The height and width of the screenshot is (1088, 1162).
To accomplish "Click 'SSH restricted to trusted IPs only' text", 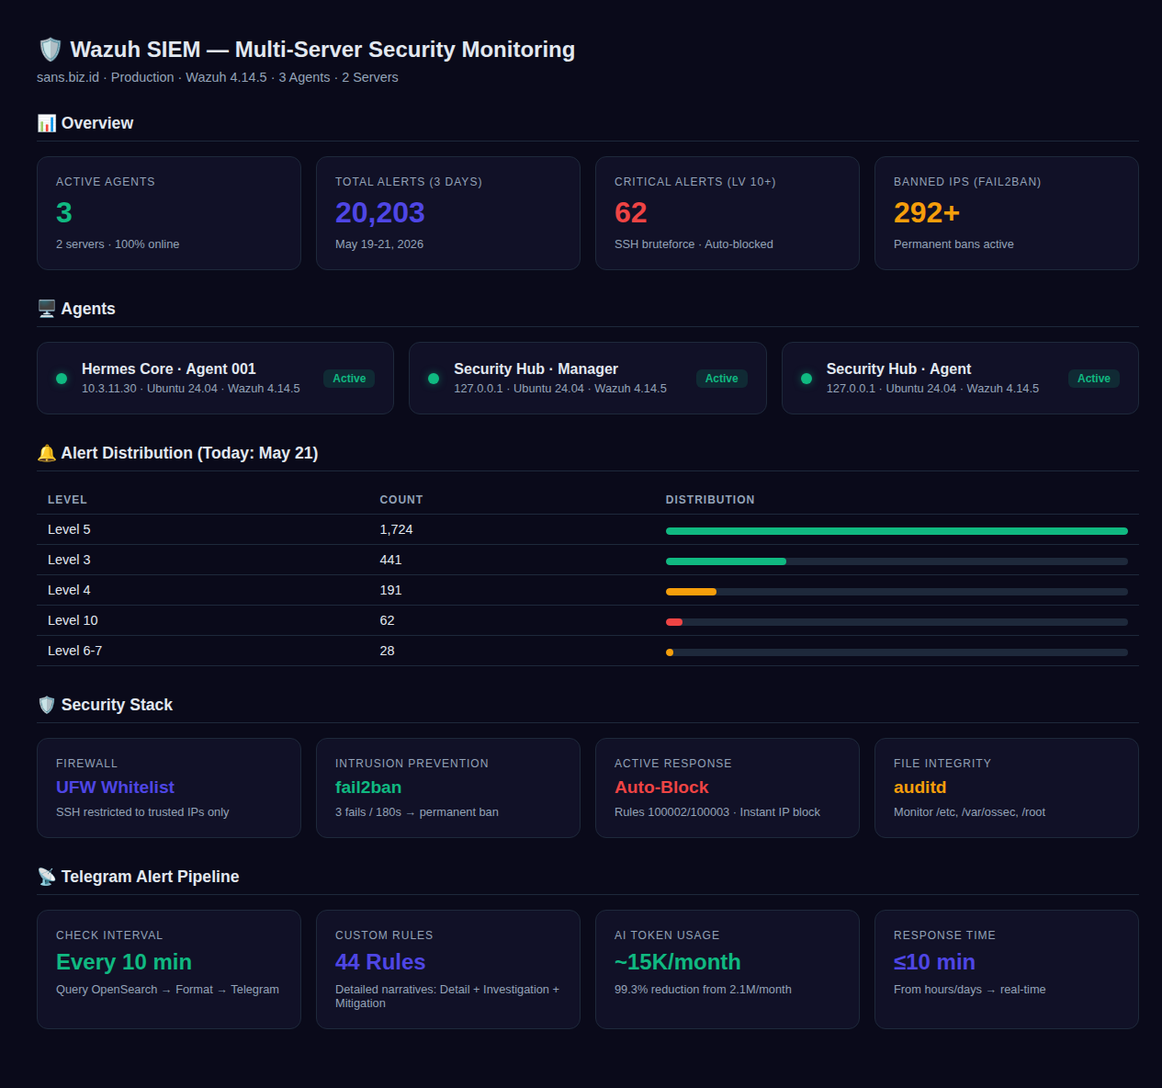I will 142,812.
